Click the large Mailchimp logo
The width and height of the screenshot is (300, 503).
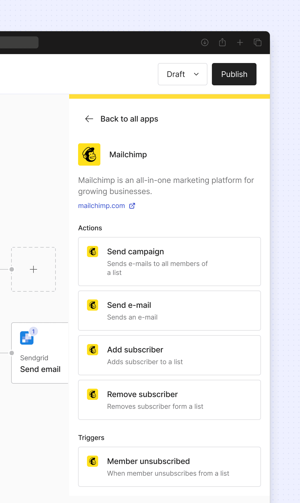(89, 154)
